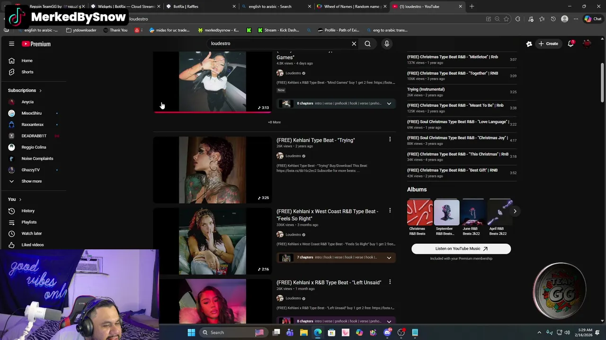Show next albums with arrow
Image resolution: width=606 pixels, height=340 pixels.
tap(515, 212)
